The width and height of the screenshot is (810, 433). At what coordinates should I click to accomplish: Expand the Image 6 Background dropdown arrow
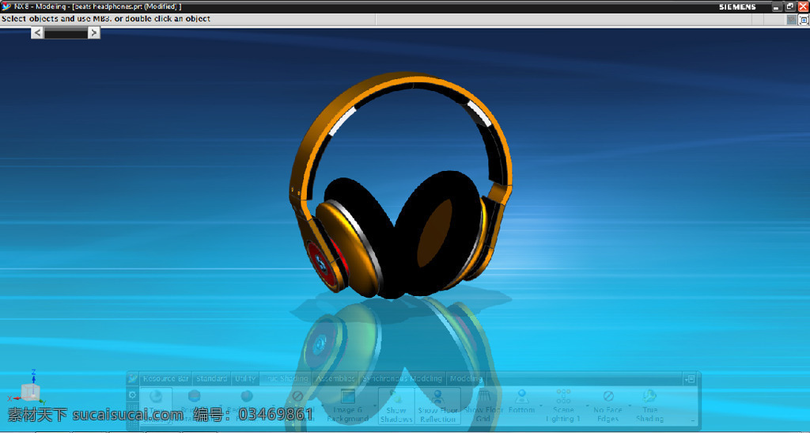(373, 406)
